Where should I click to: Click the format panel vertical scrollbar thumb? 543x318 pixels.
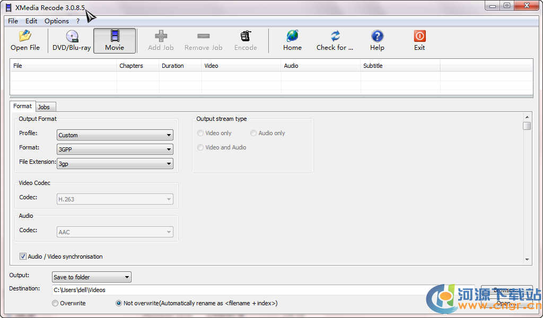tap(527, 126)
